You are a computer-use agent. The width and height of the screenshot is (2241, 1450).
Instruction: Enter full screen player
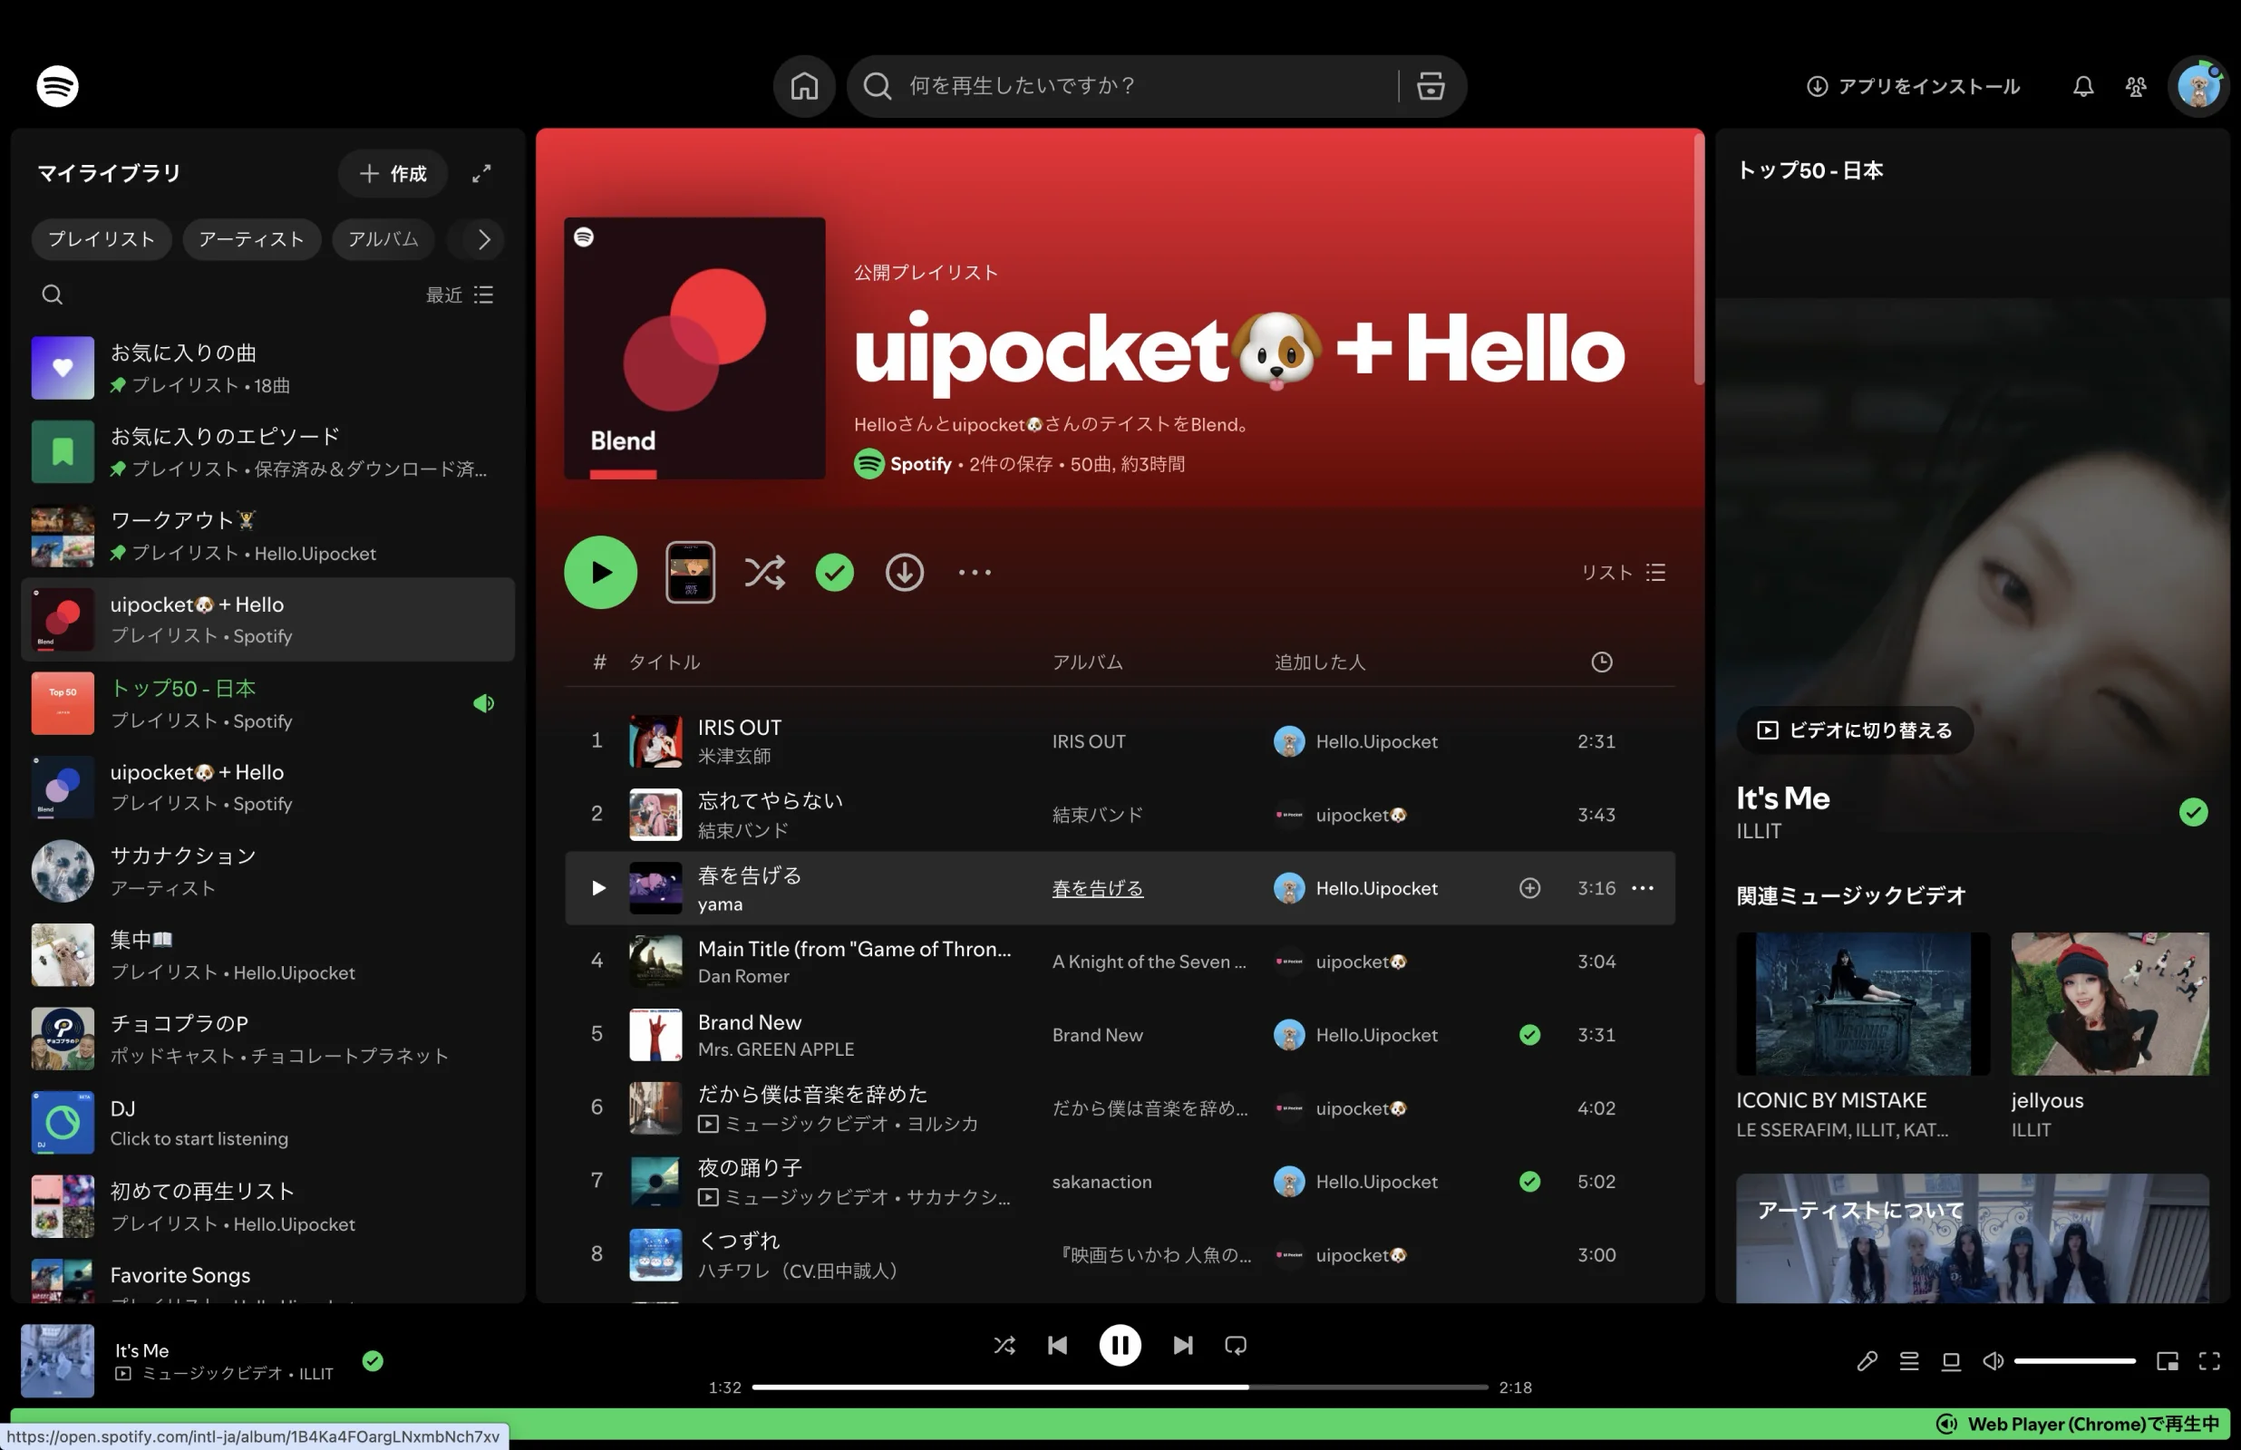pyautogui.click(x=2209, y=1361)
